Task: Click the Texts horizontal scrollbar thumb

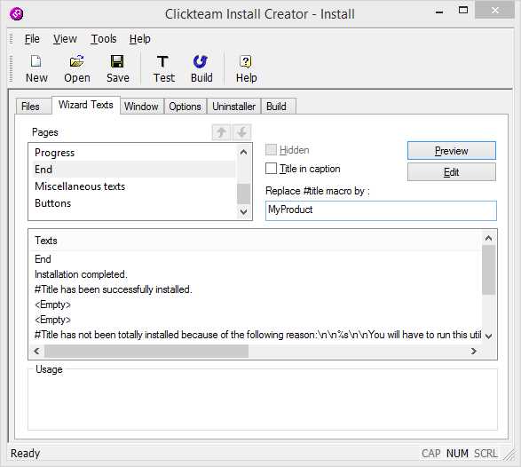Action: coord(146,351)
